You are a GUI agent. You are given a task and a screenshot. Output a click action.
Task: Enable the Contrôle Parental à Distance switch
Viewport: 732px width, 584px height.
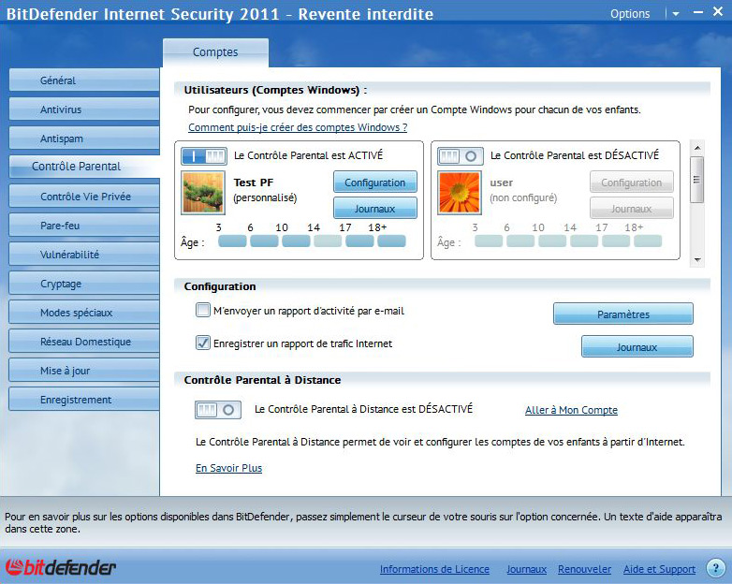pos(217,410)
